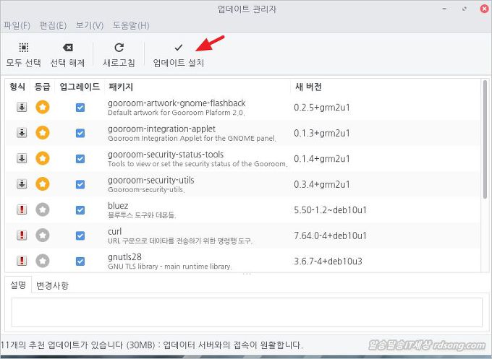Uncheck the gnutls28 upgrade checkbox
Viewport: 492px width, 359px height.
point(80,261)
